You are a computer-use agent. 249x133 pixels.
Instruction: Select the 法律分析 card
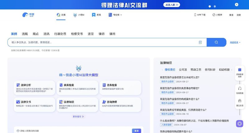tap(34, 88)
